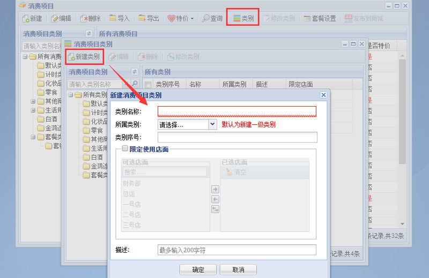Image resolution: width=429 pixels, height=278 pixels.
Task: Maximize the 消费项目类别 window
Action: (353, 44)
